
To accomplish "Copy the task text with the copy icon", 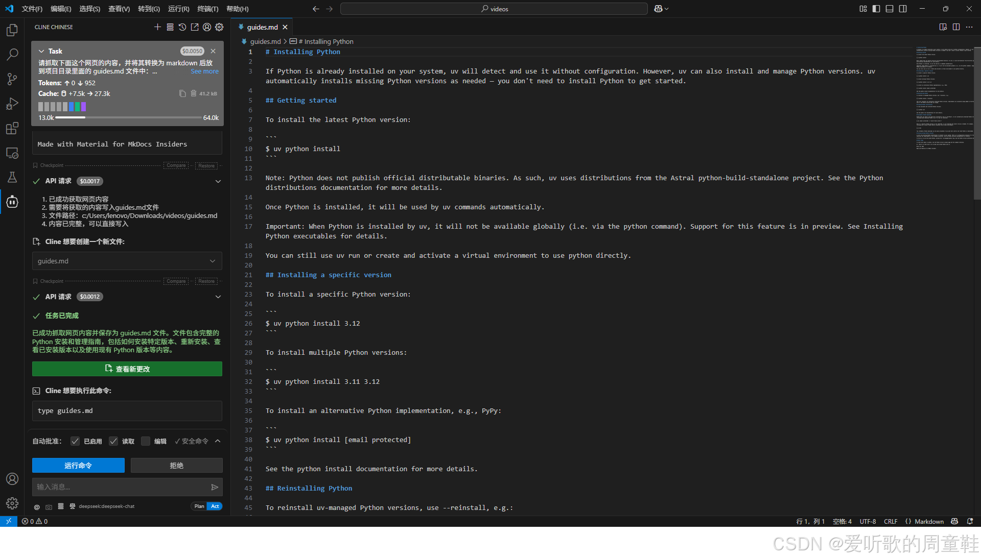I will click(182, 93).
